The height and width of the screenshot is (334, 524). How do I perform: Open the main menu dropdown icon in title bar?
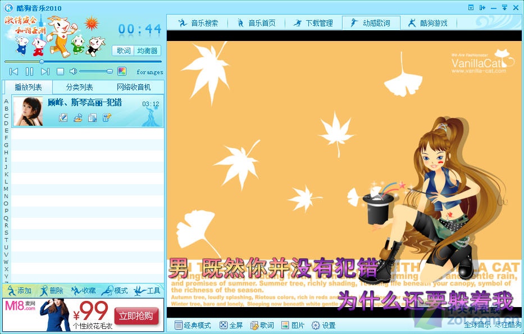coord(471,7)
